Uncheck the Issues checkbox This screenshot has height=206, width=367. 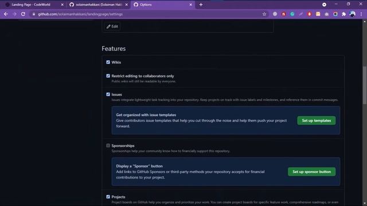[108, 94]
